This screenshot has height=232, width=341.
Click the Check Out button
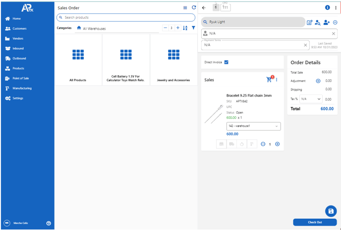pyautogui.click(x=315, y=222)
